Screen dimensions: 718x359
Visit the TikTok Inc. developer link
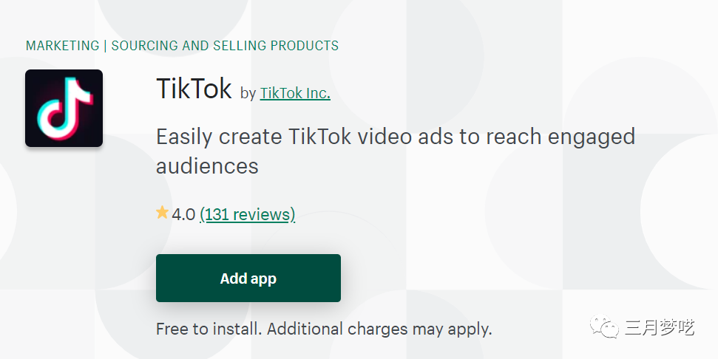coord(295,93)
